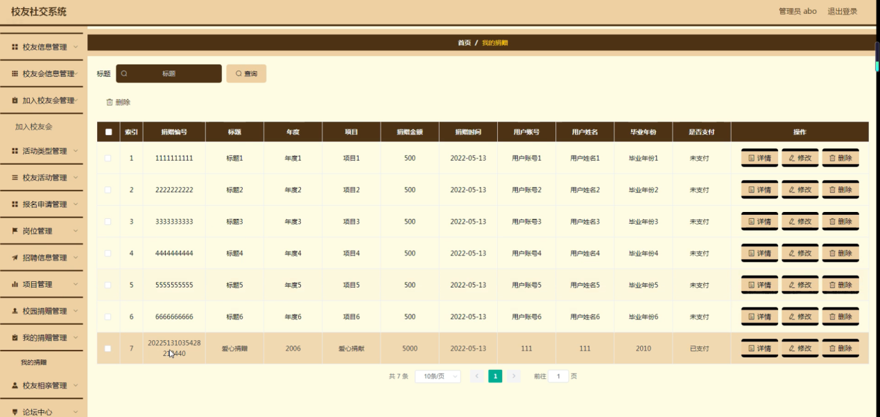Click the 查询 search button

click(246, 73)
